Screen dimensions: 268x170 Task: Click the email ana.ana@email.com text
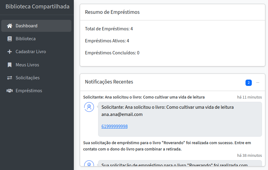coord(122,114)
